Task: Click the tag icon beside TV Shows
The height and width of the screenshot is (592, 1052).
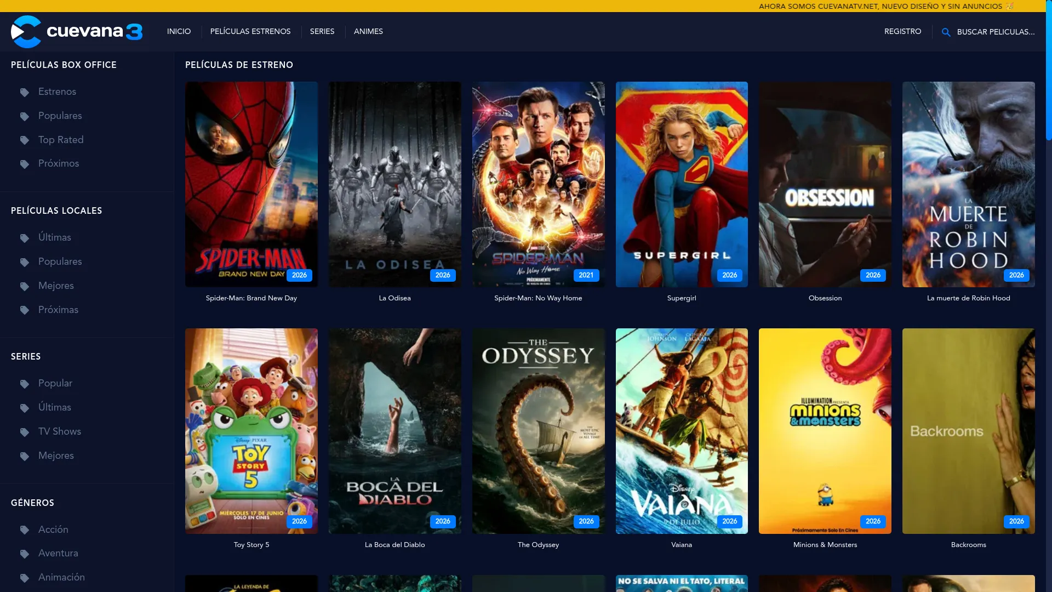Action: coord(25,432)
